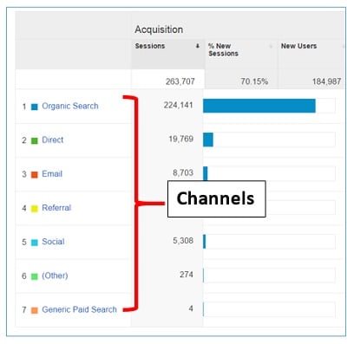Sort by the Sessions column header
Image resolution: width=347 pixels, height=344 pixels.
[150, 46]
